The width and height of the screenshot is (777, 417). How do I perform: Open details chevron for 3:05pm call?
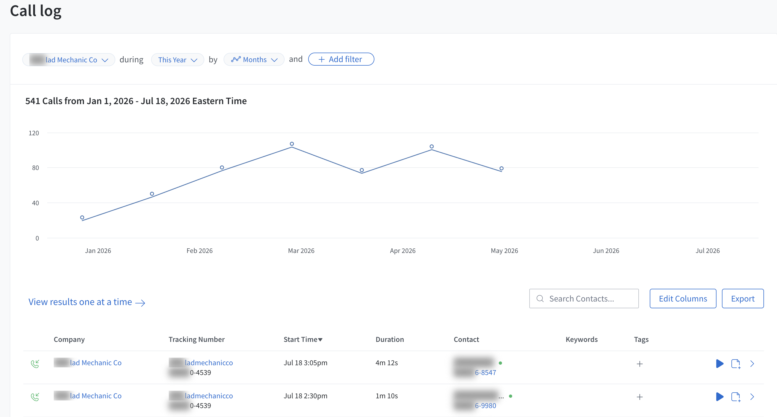coord(752,364)
